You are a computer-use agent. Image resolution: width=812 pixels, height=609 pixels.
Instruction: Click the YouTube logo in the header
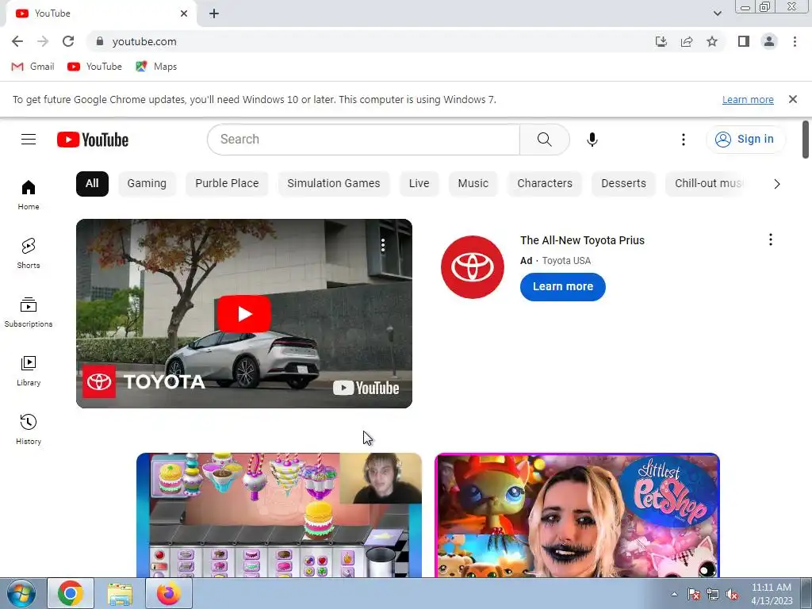point(93,140)
